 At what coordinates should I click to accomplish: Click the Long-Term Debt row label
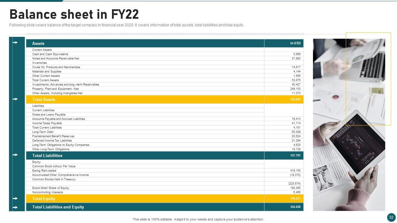click(43, 132)
